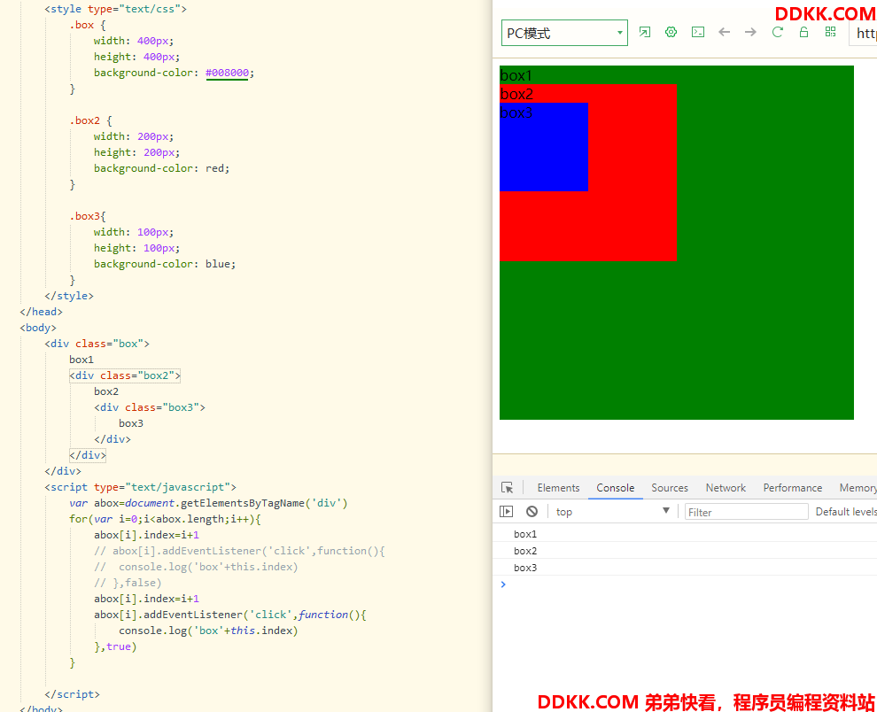
Task: Click the <div class="box"> tag in code
Action: [x=97, y=344]
